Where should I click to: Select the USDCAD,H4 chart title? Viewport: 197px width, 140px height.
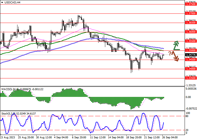(x=10, y=2)
